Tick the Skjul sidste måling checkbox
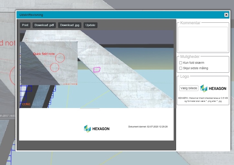The image size is (234, 165). tap(181, 68)
